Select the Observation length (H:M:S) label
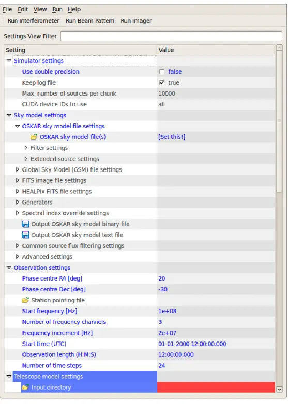The width and height of the screenshot is (288, 404). (x=59, y=355)
